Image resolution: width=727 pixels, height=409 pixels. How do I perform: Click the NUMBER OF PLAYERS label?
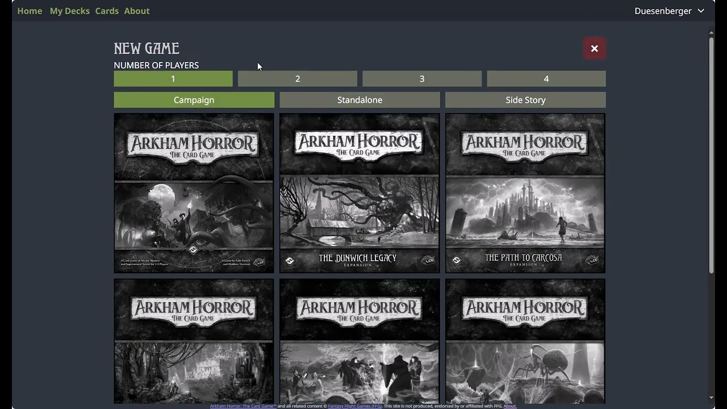pyautogui.click(x=156, y=65)
